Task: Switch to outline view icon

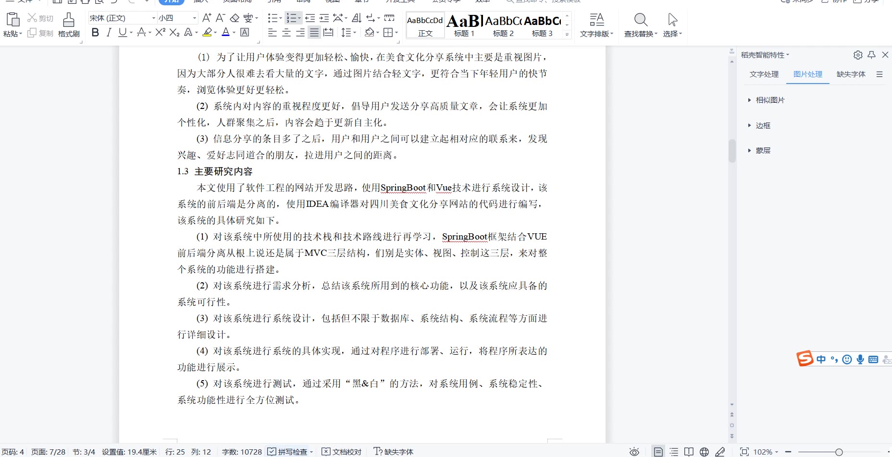Action: 674,452
